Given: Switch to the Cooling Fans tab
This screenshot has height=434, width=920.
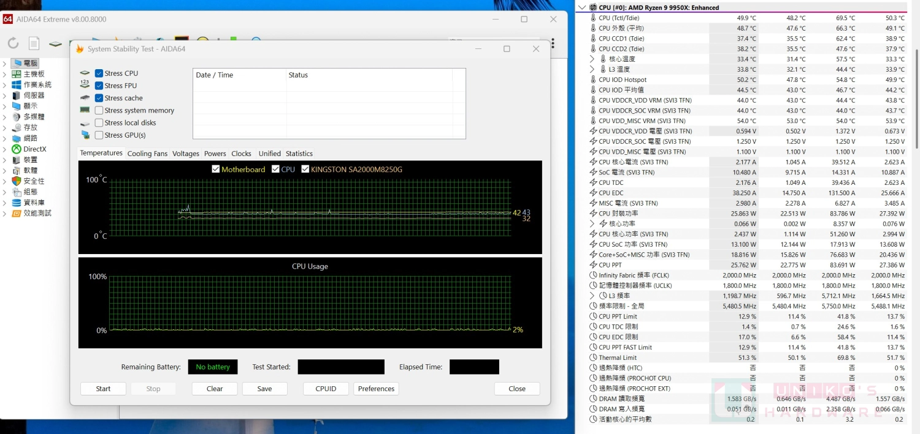Looking at the screenshot, I should pos(147,154).
